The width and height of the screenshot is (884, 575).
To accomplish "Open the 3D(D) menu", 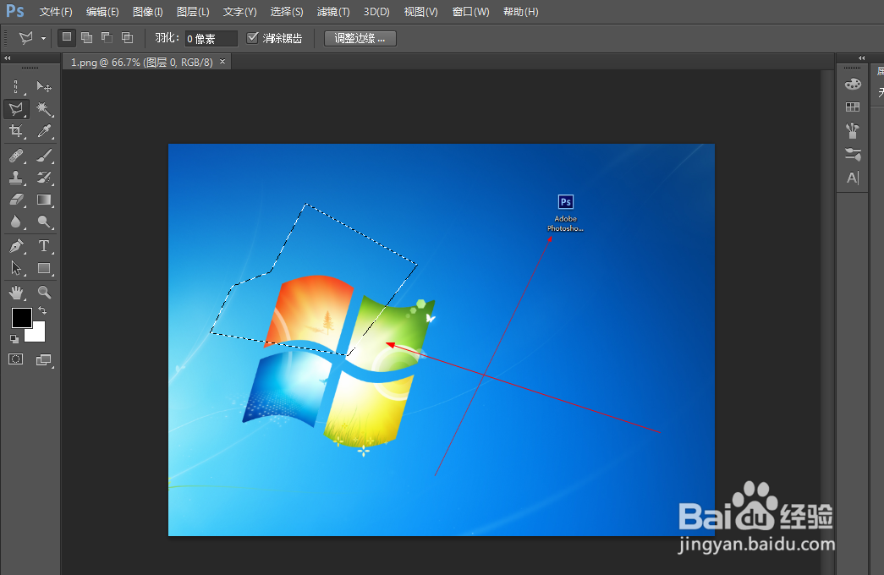I will (376, 12).
